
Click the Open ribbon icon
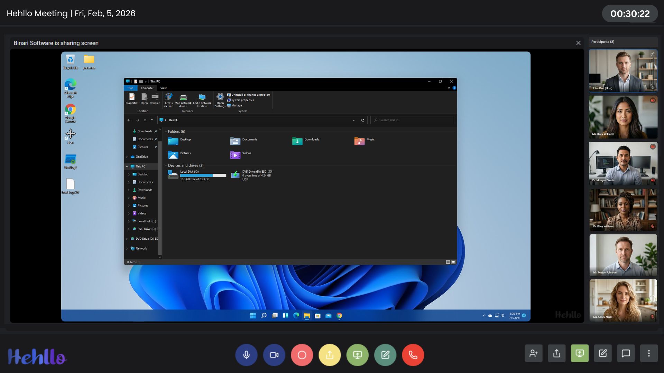144,99
